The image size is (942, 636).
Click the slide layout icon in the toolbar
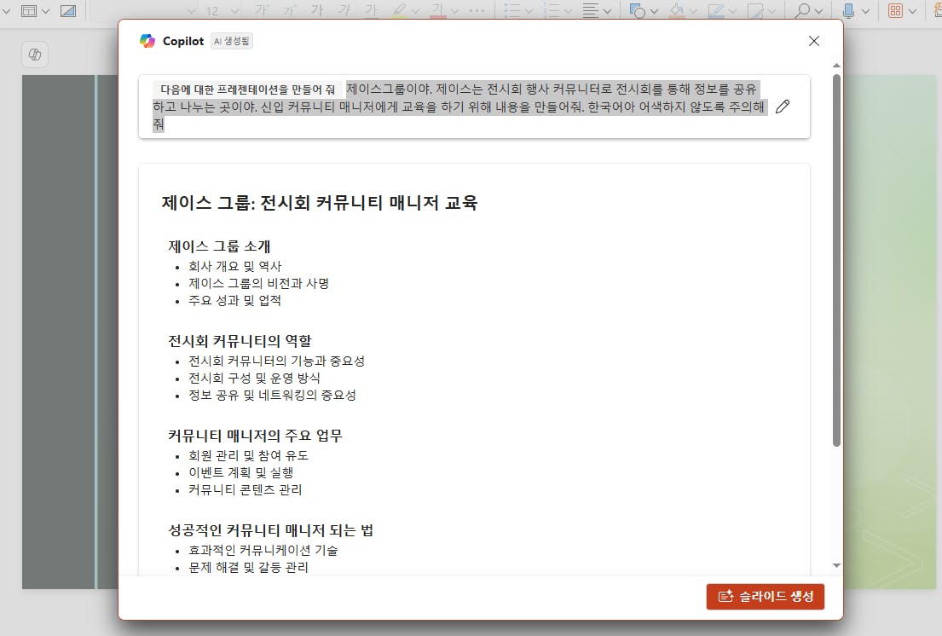pos(29,11)
